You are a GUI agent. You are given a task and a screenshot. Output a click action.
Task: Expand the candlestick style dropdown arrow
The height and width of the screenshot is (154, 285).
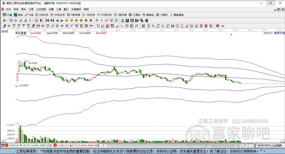pos(33,21)
